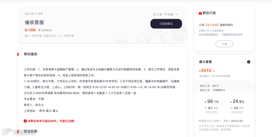Click the 职位描述 section heading
The image size is (272, 137).
[31, 54]
